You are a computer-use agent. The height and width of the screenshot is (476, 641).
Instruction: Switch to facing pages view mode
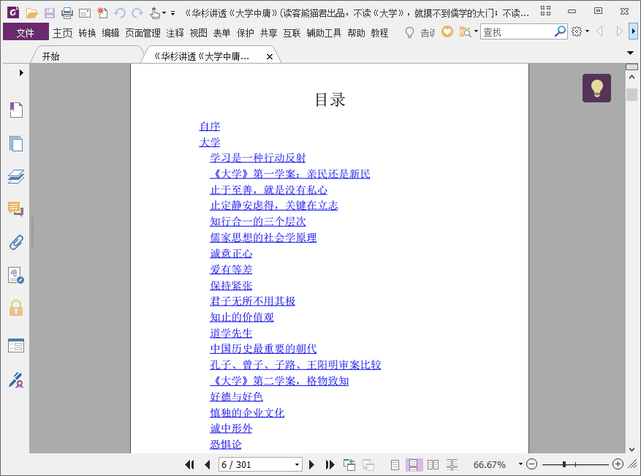[433, 464]
